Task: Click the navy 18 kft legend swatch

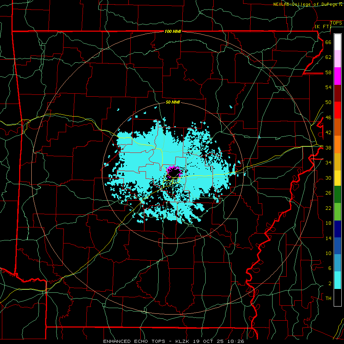Action: [338, 229]
